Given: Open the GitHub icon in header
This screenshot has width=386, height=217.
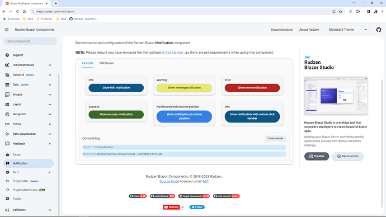Looking at the screenshot, I should point(379,30).
